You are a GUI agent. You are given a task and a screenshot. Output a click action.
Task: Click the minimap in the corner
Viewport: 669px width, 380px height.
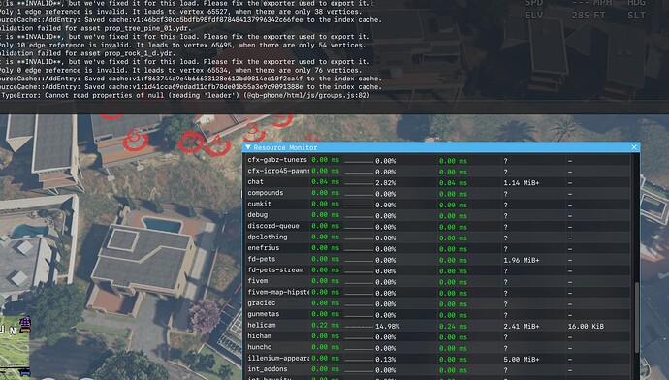16,347
